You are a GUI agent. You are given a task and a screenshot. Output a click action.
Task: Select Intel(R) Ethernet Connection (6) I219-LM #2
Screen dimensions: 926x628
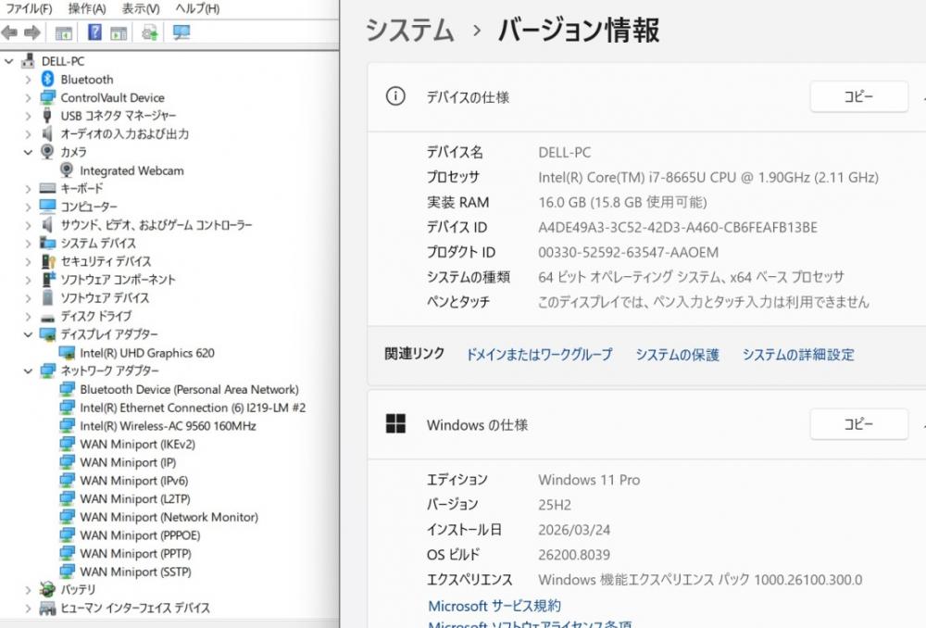point(193,408)
